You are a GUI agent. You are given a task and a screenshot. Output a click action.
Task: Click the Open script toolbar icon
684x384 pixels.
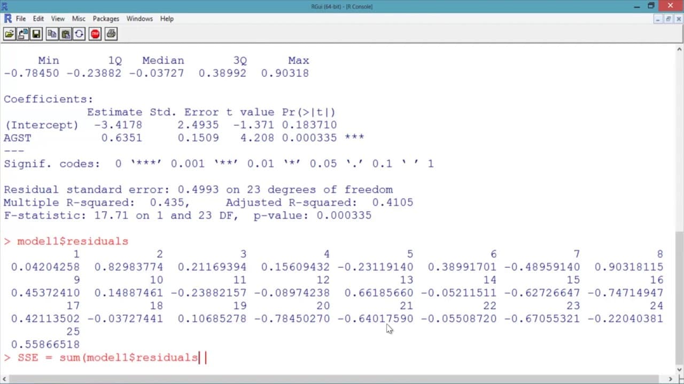click(9, 34)
